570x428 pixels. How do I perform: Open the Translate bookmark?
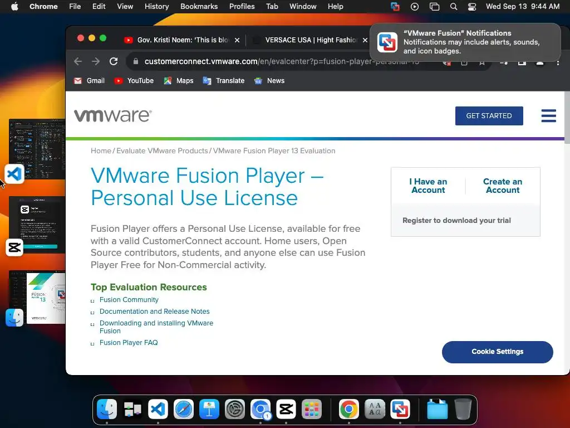(224, 81)
